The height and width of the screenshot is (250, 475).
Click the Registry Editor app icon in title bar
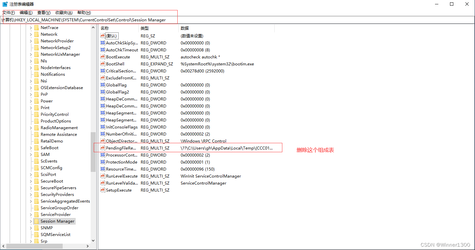5,4
